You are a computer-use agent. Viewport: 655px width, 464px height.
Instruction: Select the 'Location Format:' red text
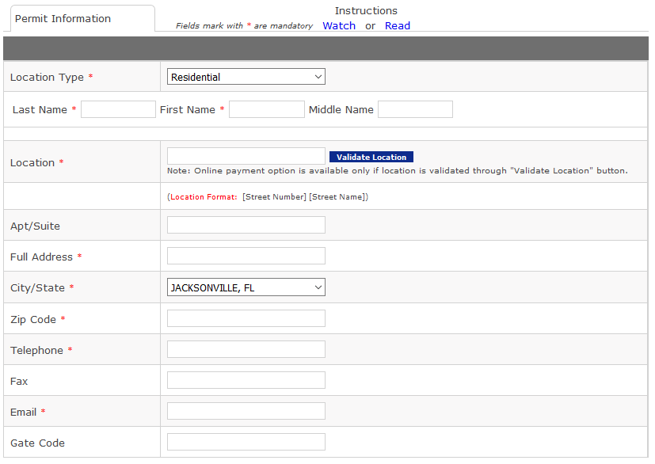(204, 197)
